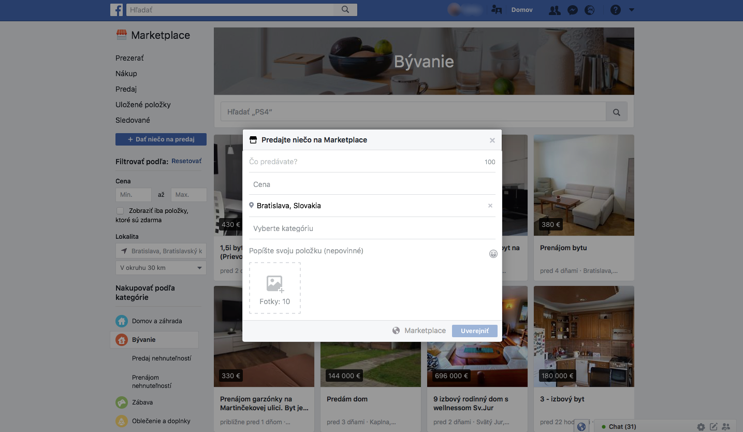Image resolution: width=743 pixels, height=432 pixels.
Task: Select Prezerať in sidebar
Action: [x=129, y=58]
